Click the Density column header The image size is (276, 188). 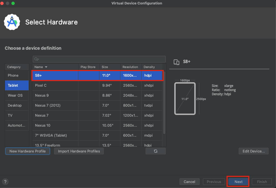pyautogui.click(x=152, y=67)
